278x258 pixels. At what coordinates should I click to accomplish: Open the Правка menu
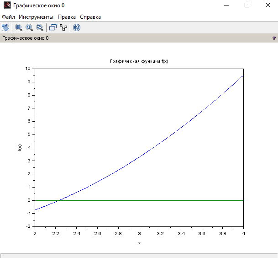pyautogui.click(x=67, y=17)
